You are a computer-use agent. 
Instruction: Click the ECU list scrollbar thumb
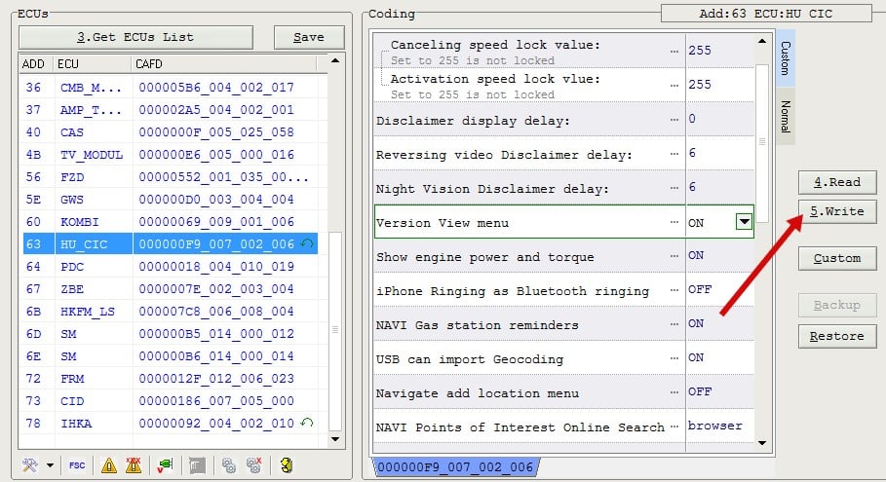pyautogui.click(x=335, y=331)
